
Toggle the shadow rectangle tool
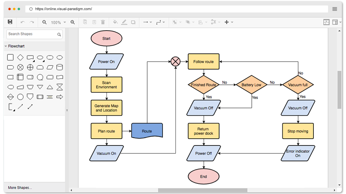[133, 22]
